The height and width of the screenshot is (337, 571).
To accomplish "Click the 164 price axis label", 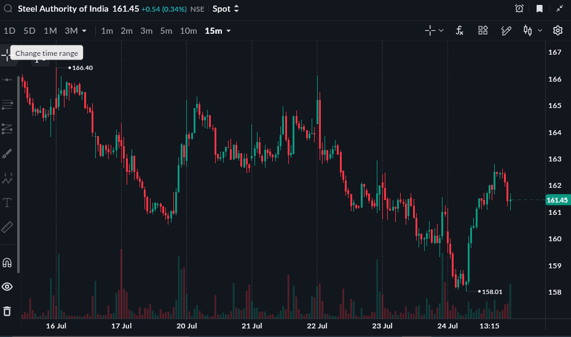I will point(554,133).
